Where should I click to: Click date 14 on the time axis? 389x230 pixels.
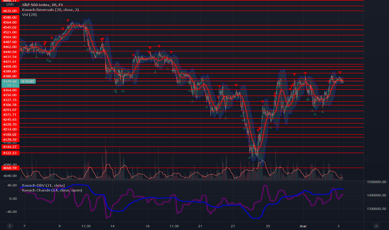pyautogui.click(x=112, y=226)
